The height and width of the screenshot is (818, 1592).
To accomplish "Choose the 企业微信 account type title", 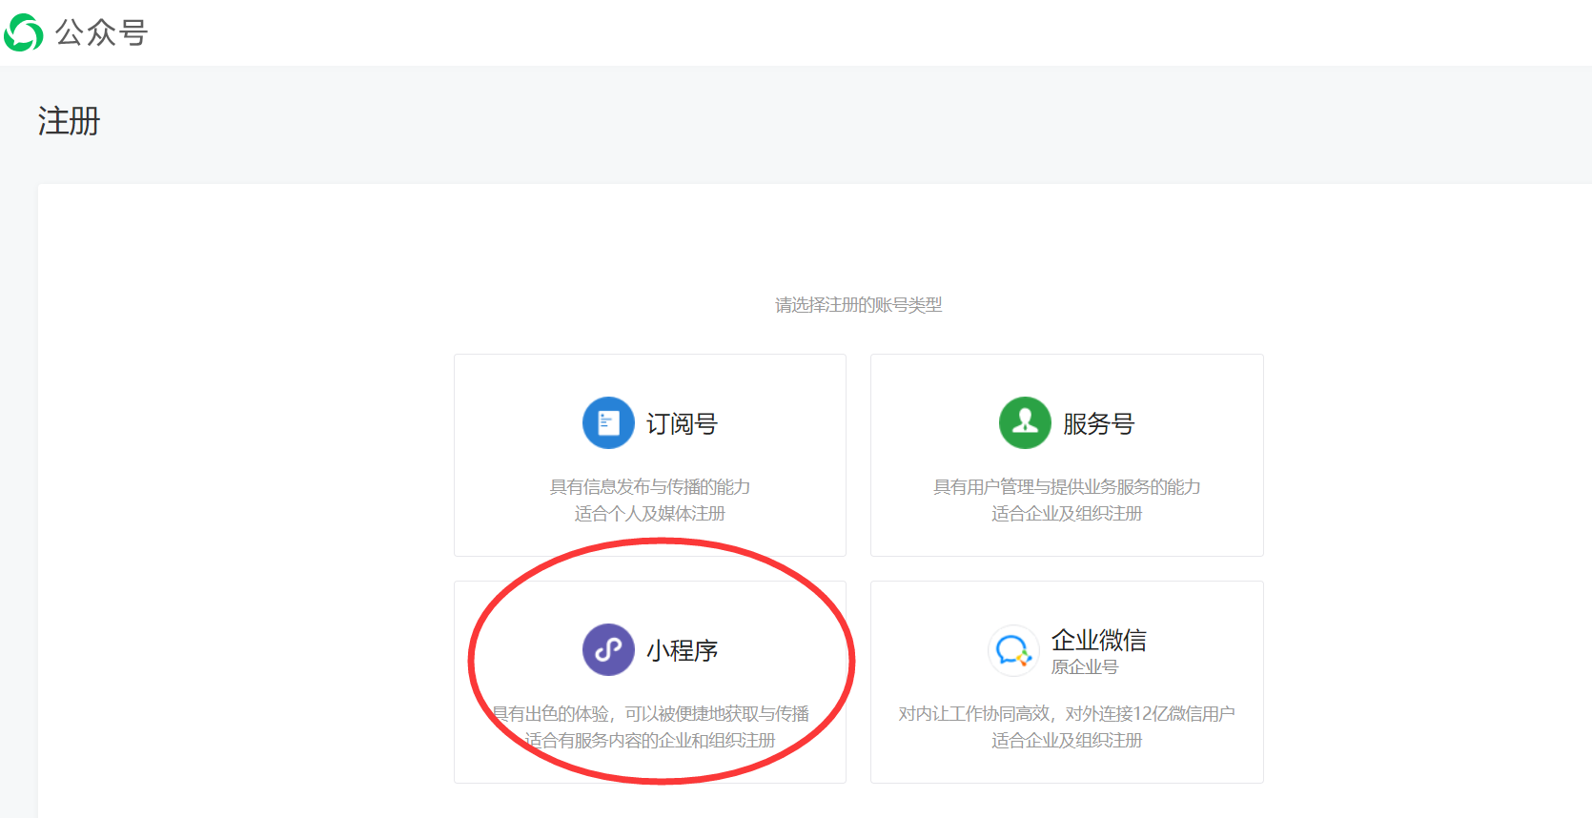I will point(1098,640).
